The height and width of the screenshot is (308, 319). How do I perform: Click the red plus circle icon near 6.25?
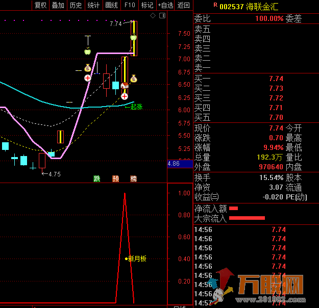[x=125, y=96]
